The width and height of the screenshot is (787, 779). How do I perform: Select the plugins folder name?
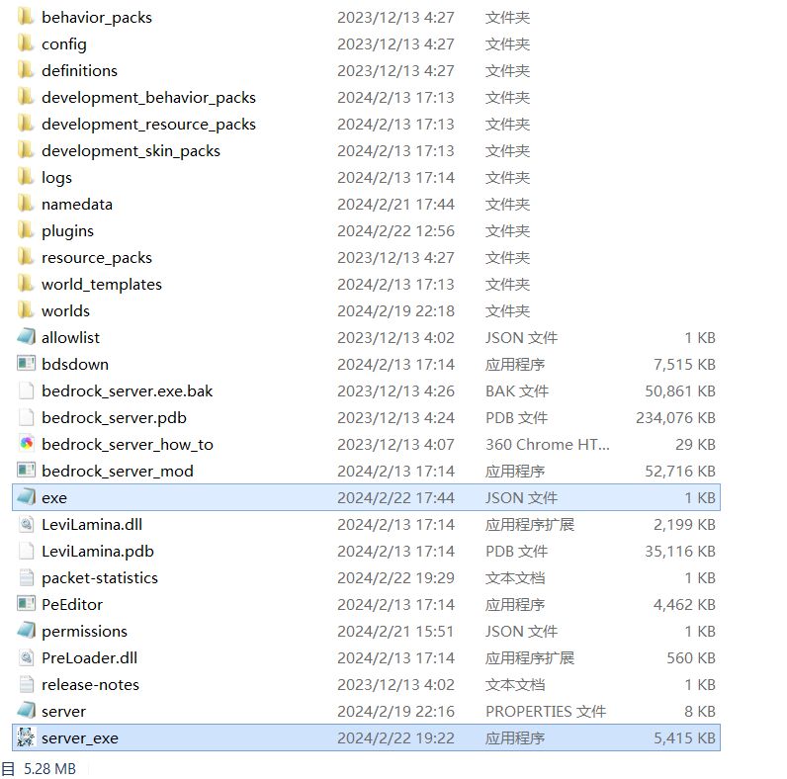tap(67, 231)
